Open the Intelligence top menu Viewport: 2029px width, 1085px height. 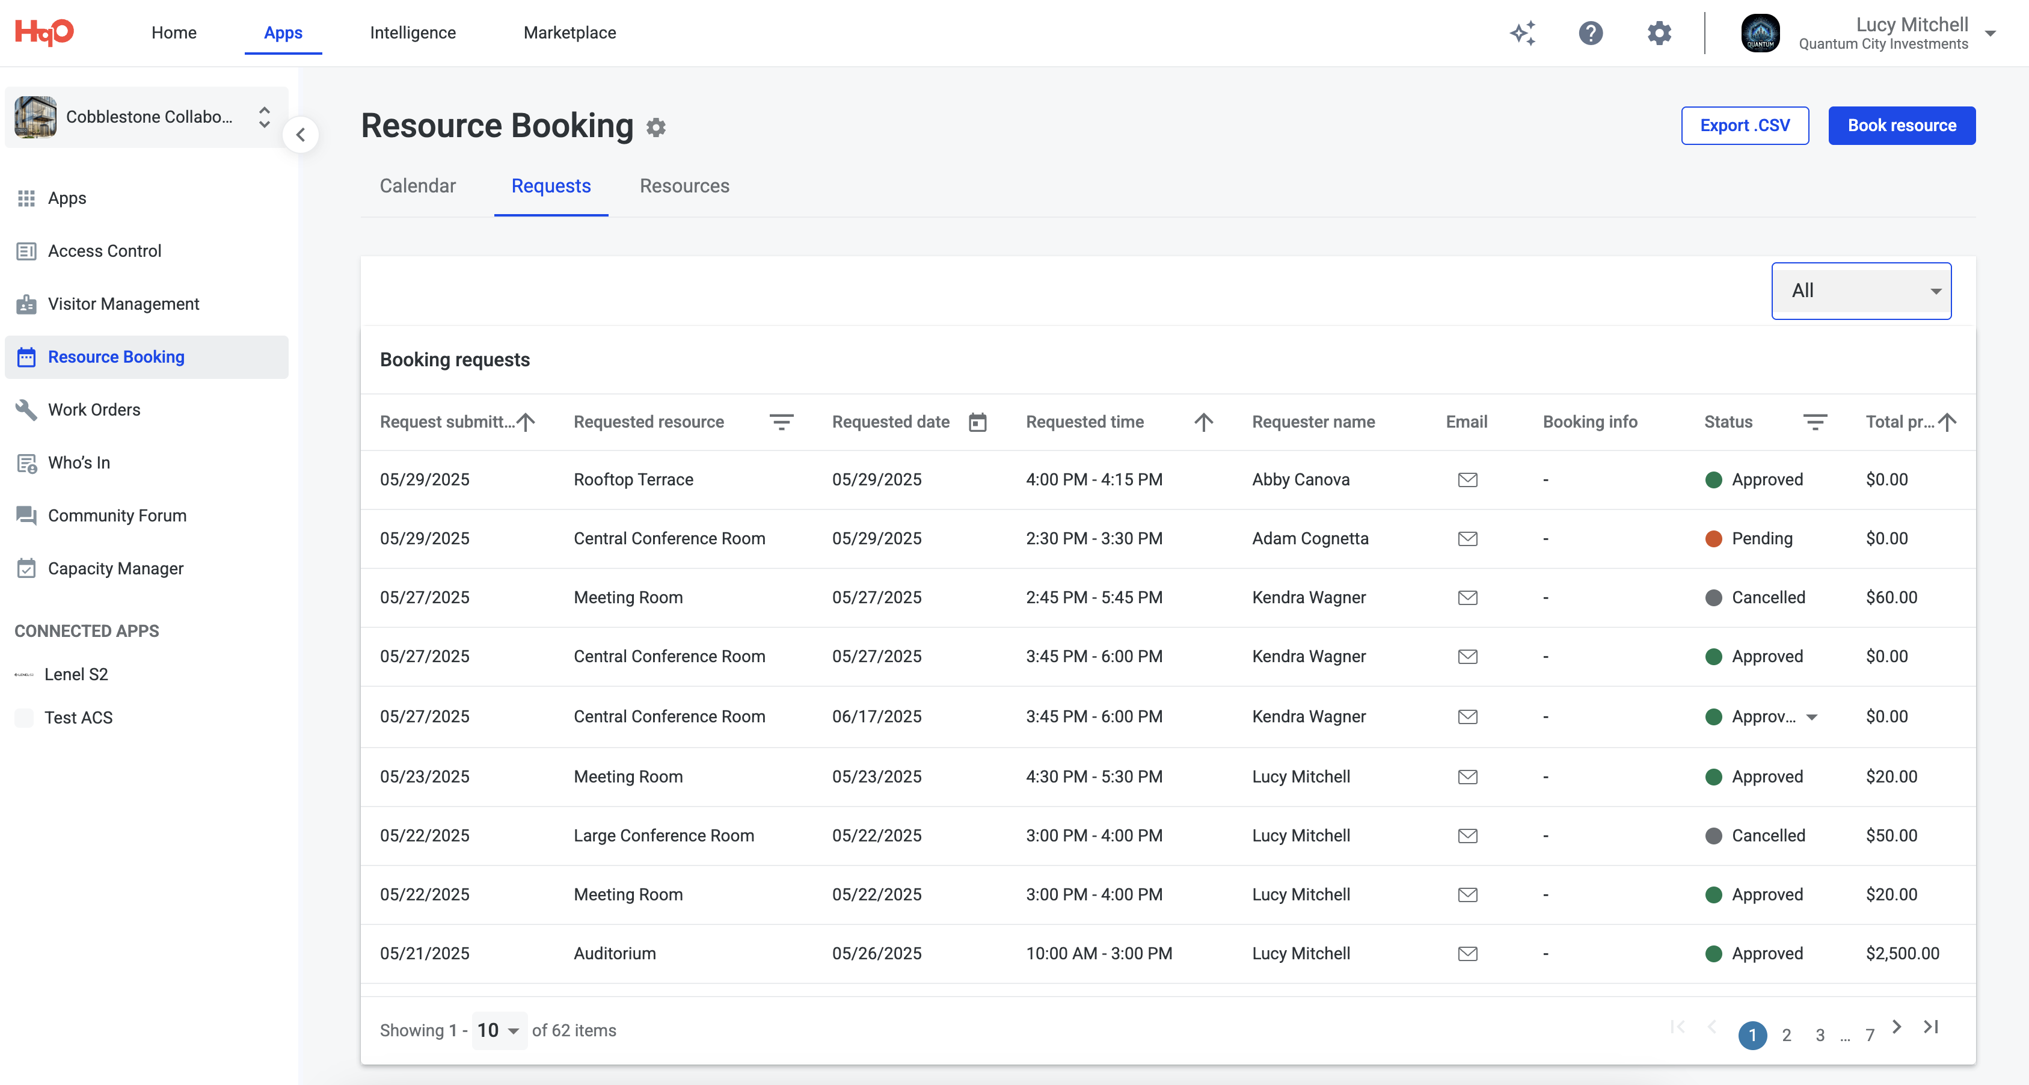tap(413, 33)
